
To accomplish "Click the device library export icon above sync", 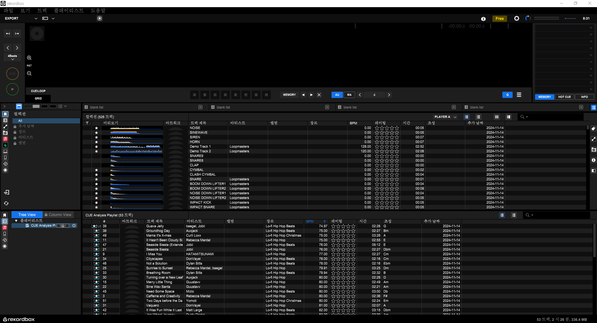I will coord(6,192).
